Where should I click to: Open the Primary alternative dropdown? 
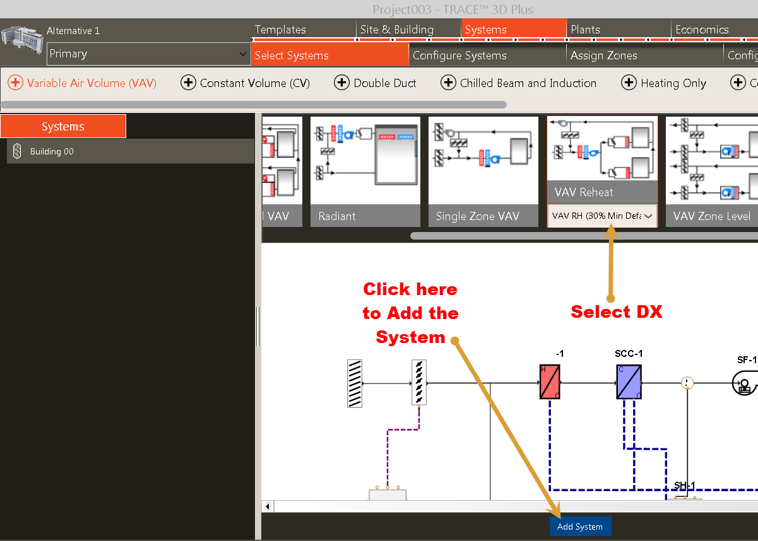[x=149, y=54]
